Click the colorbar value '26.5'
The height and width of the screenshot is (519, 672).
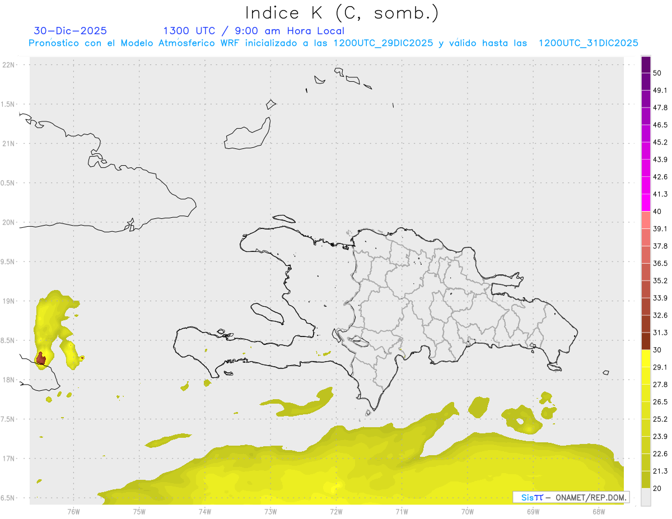[x=660, y=402]
